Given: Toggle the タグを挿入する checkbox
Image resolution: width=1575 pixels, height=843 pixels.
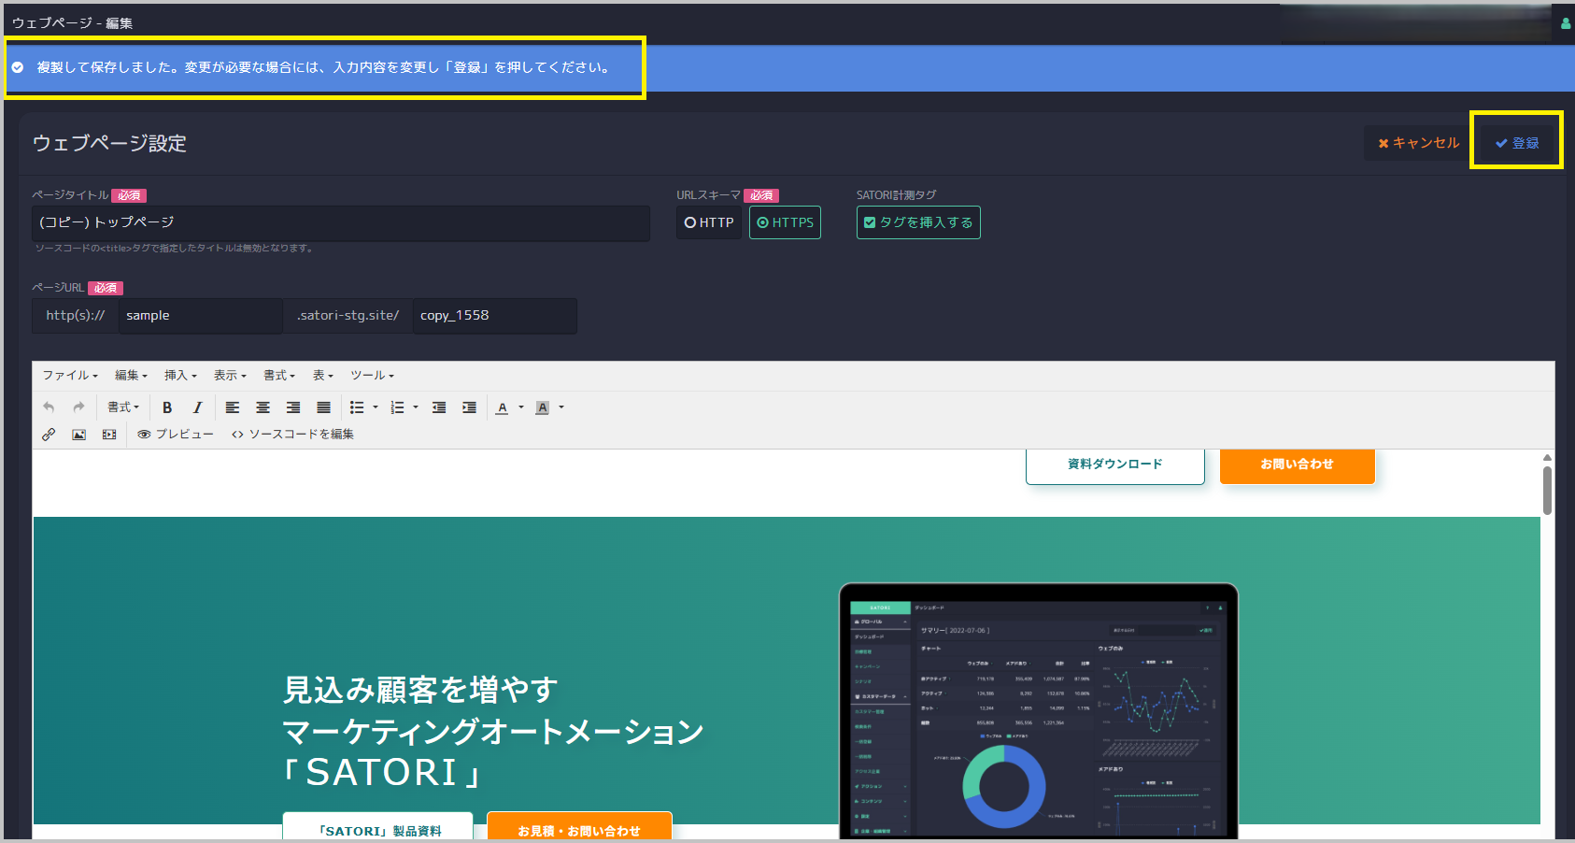Looking at the screenshot, I should tap(918, 222).
